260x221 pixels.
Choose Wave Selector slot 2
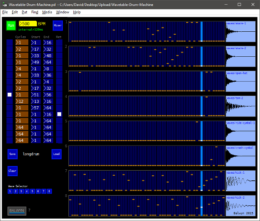click(16, 191)
